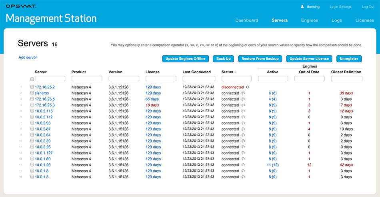This screenshot has height=197, width=380.
Task: Select checkbox for server 10.0.2.87
Action: [x=32, y=129]
